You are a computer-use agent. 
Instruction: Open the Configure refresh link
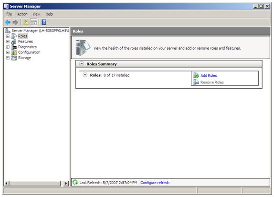point(155,183)
